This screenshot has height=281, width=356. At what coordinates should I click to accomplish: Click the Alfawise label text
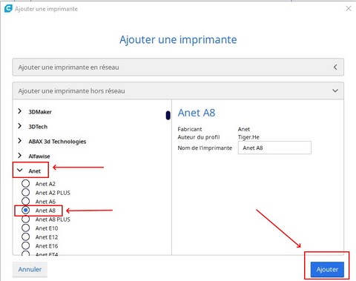tap(39, 156)
